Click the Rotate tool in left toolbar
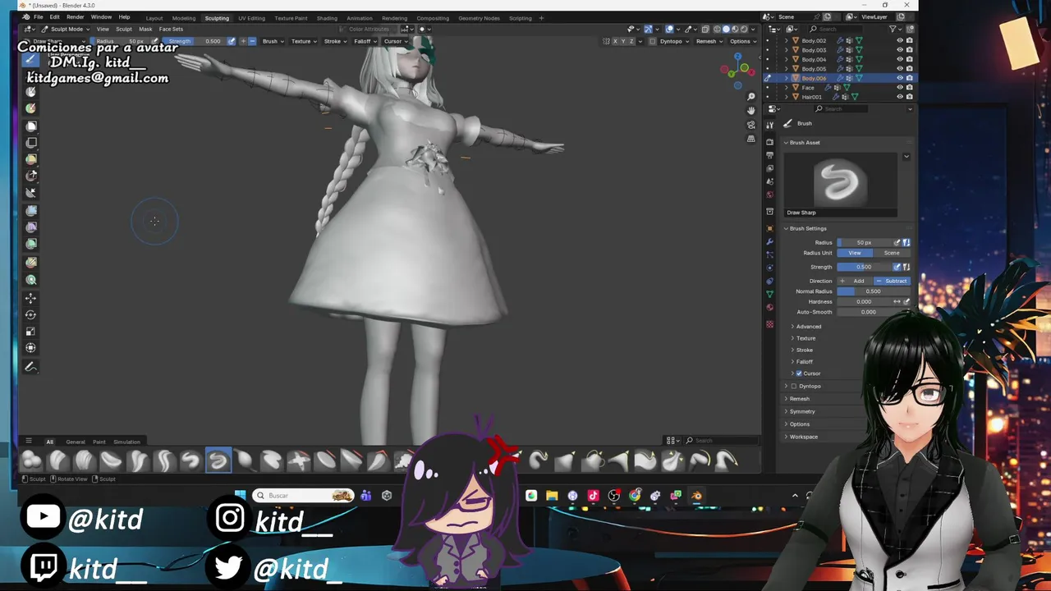 coord(31,314)
